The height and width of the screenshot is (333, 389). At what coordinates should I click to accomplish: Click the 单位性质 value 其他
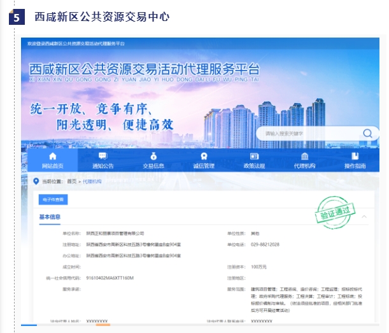(255, 233)
